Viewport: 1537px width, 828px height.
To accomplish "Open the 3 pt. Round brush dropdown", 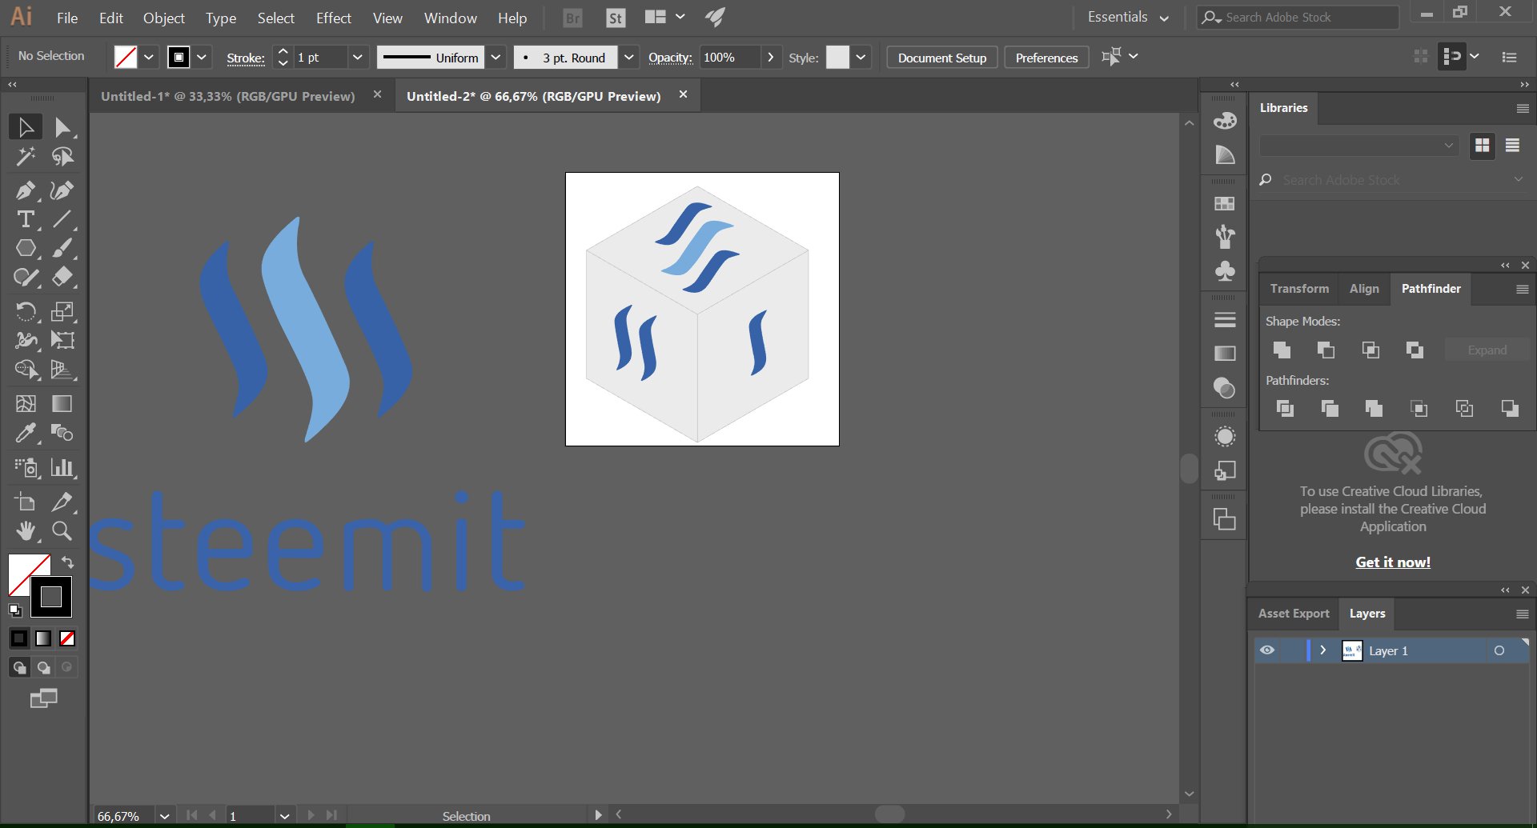I will coord(629,58).
